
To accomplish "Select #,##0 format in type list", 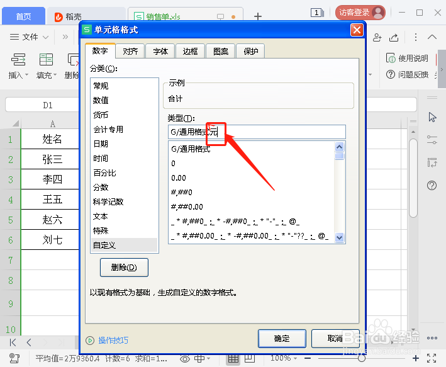I will pos(252,193).
